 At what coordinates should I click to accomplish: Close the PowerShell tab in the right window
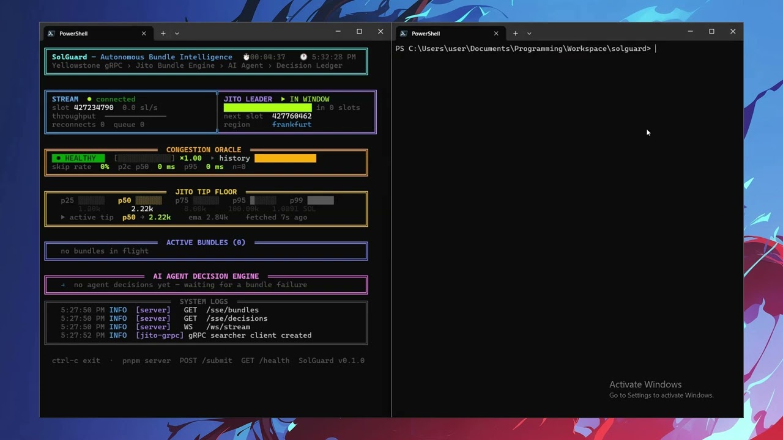[x=496, y=34]
